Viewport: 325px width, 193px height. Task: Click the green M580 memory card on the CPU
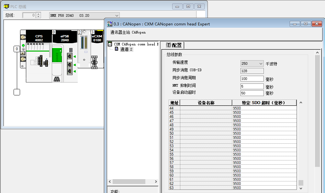pos(57,55)
